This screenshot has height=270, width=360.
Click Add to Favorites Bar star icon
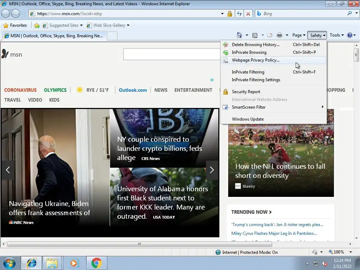click(x=37, y=25)
